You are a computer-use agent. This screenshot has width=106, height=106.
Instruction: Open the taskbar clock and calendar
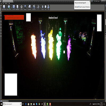coord(101,104)
